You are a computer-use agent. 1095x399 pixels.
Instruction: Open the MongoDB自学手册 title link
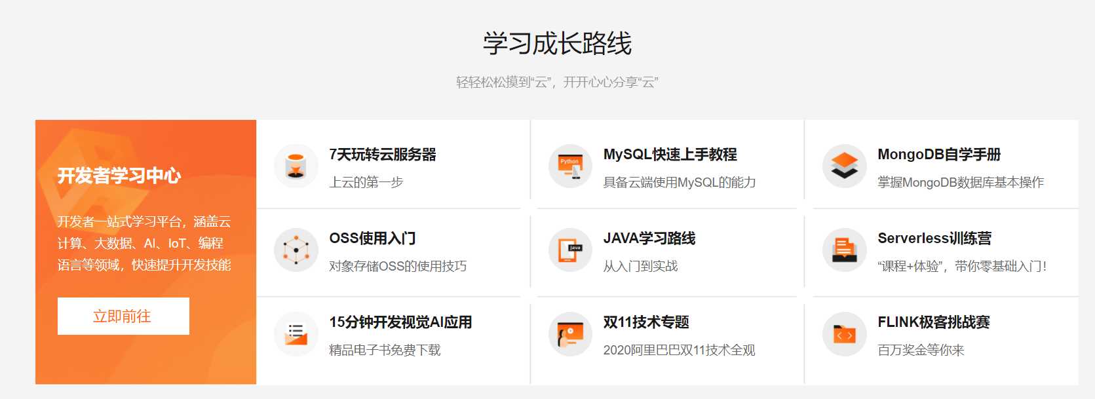point(939,155)
